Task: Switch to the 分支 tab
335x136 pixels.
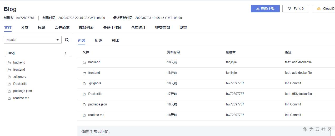Action: point(25,27)
